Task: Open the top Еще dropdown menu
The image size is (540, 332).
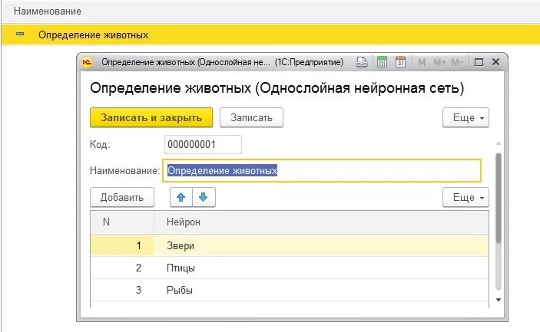Action: (x=465, y=117)
